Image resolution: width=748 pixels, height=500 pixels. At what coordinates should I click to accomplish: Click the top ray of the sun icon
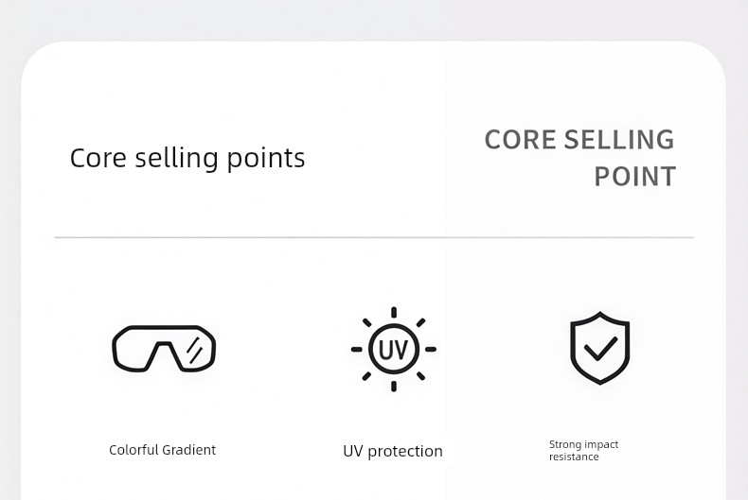click(394, 312)
